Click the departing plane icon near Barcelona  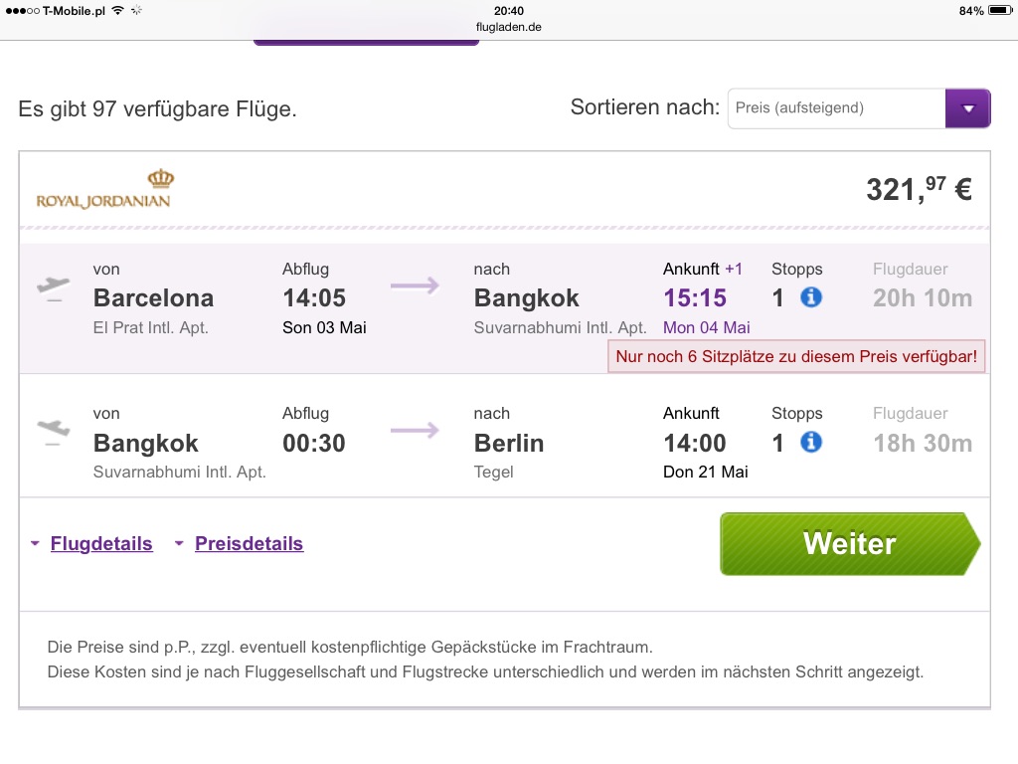54,287
